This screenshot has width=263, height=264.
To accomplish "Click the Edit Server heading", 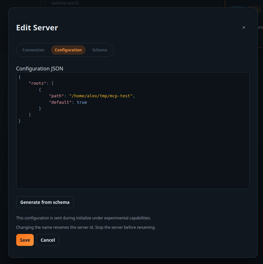I will (x=37, y=28).
